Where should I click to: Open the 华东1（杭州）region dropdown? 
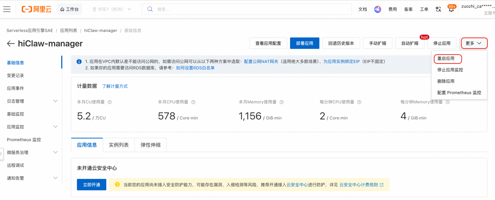click(112, 9)
